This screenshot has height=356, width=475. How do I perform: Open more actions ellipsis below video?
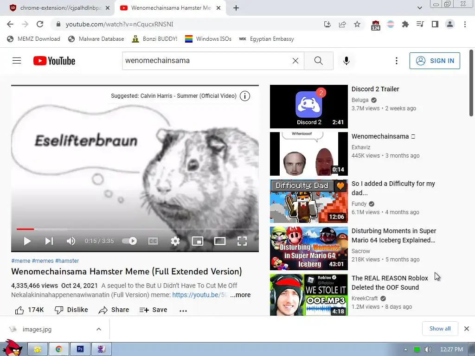coord(183,311)
